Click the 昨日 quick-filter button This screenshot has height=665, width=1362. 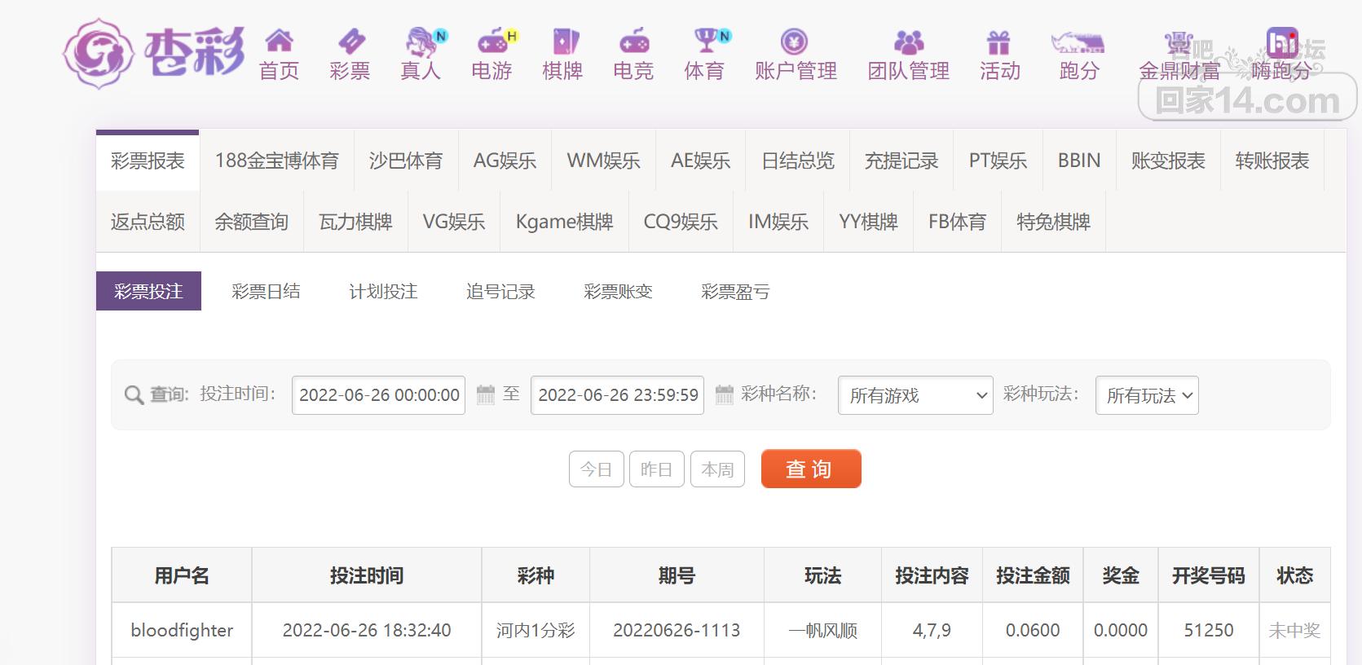657,469
